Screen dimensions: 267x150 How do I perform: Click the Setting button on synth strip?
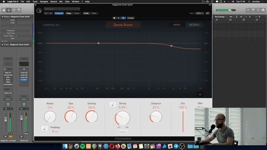[x=8, y=59]
